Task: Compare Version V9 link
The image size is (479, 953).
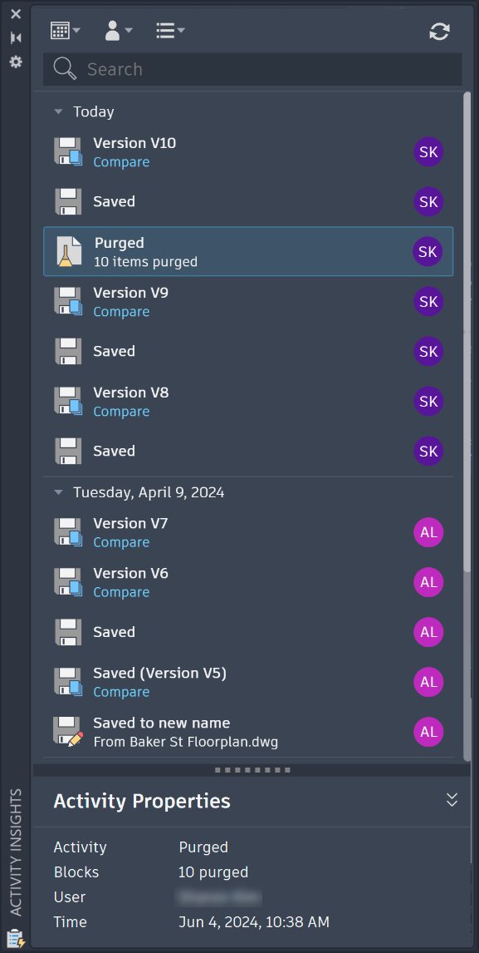Action: 121,312
